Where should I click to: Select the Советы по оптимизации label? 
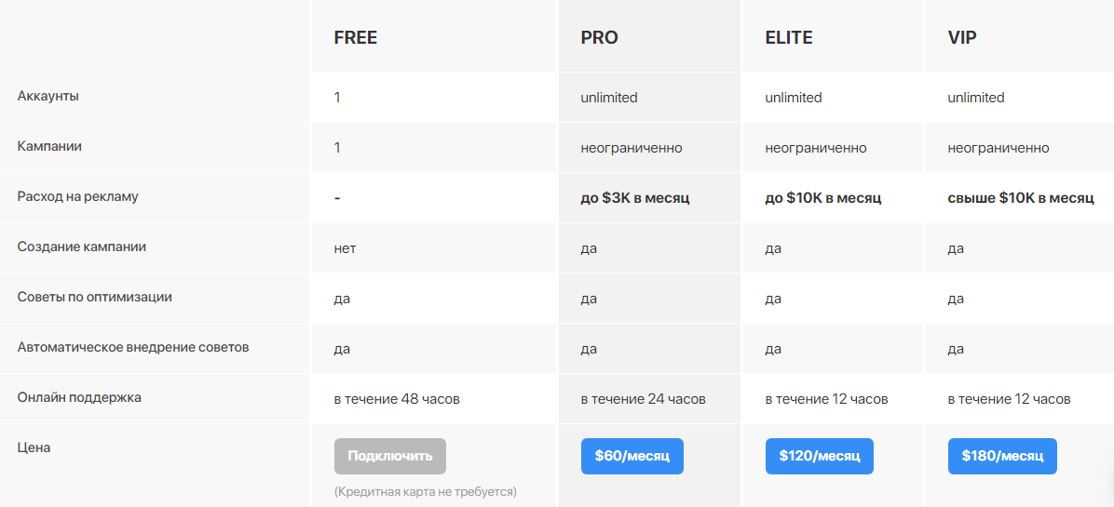pos(94,297)
